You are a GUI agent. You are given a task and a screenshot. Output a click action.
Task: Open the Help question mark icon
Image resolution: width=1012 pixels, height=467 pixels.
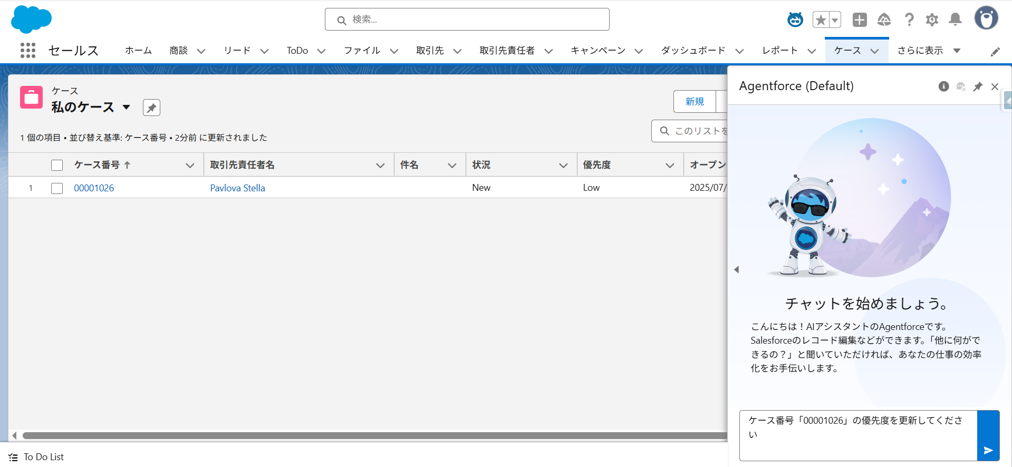(909, 20)
